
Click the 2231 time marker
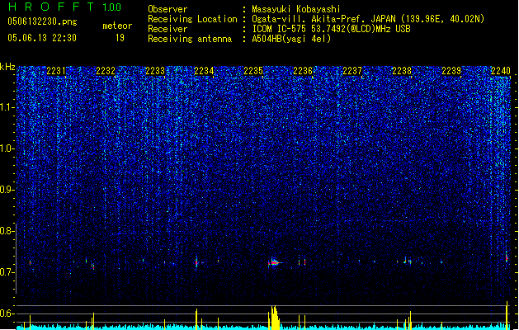[x=56, y=70]
